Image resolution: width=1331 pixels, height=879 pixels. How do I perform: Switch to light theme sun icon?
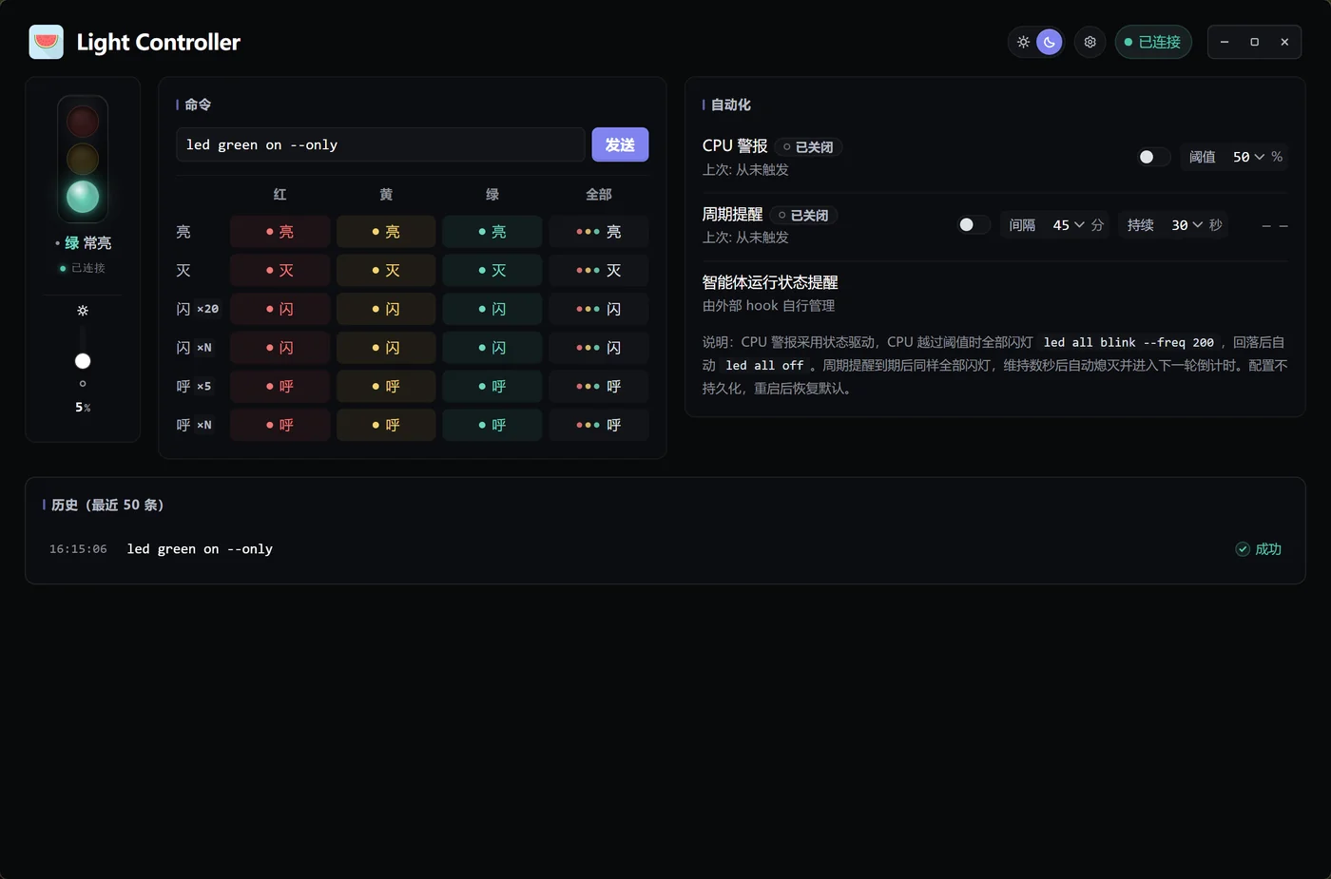[1023, 42]
